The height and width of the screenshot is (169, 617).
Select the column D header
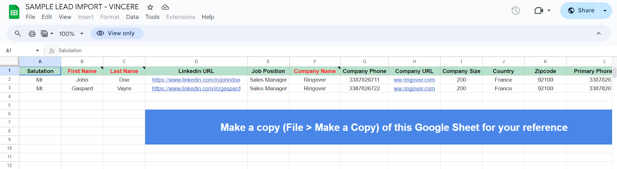[x=196, y=61]
